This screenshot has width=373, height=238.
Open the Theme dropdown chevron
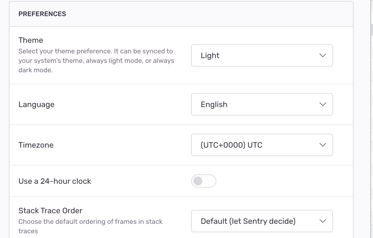(x=323, y=55)
